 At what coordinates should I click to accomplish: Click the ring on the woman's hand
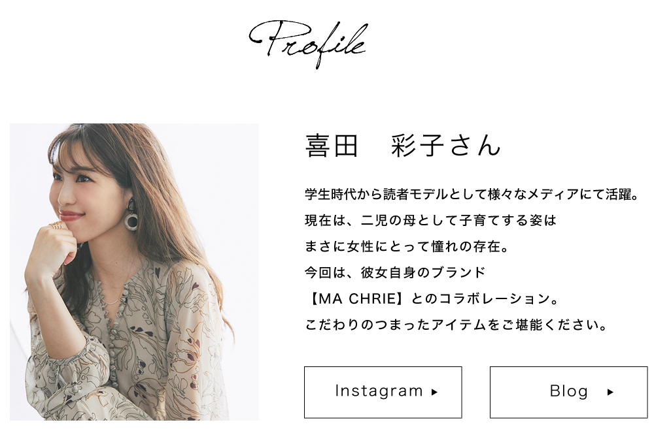(x=55, y=225)
